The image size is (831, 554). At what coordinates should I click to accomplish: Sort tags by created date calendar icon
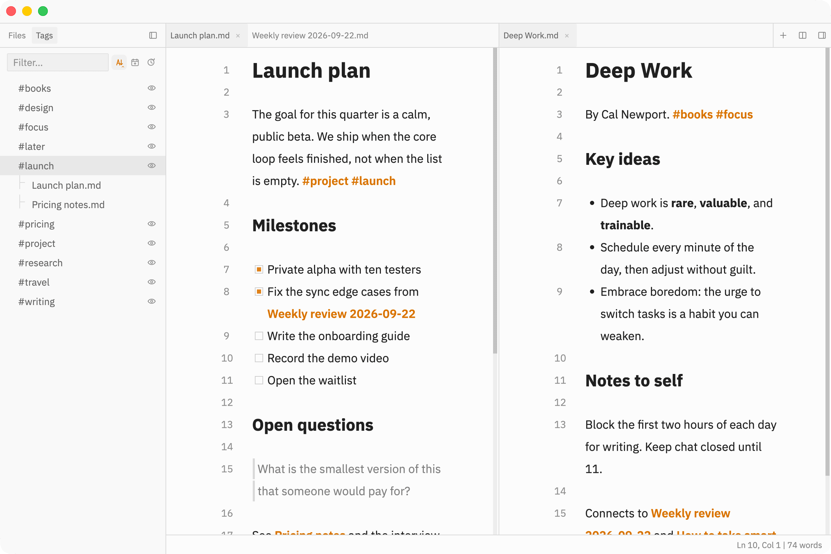[135, 63]
